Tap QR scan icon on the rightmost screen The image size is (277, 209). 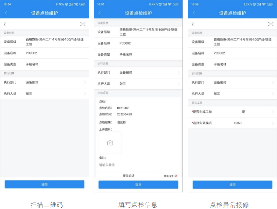(x=271, y=24)
